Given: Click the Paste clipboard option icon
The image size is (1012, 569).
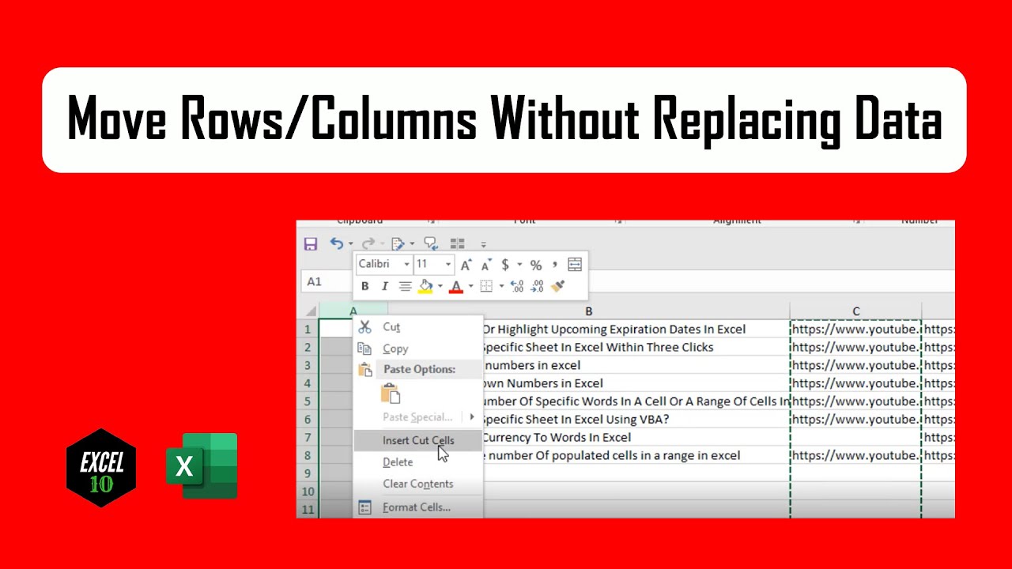Looking at the screenshot, I should 391,393.
